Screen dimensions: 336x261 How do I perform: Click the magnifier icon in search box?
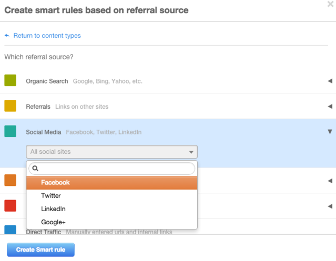pyautogui.click(x=35, y=169)
